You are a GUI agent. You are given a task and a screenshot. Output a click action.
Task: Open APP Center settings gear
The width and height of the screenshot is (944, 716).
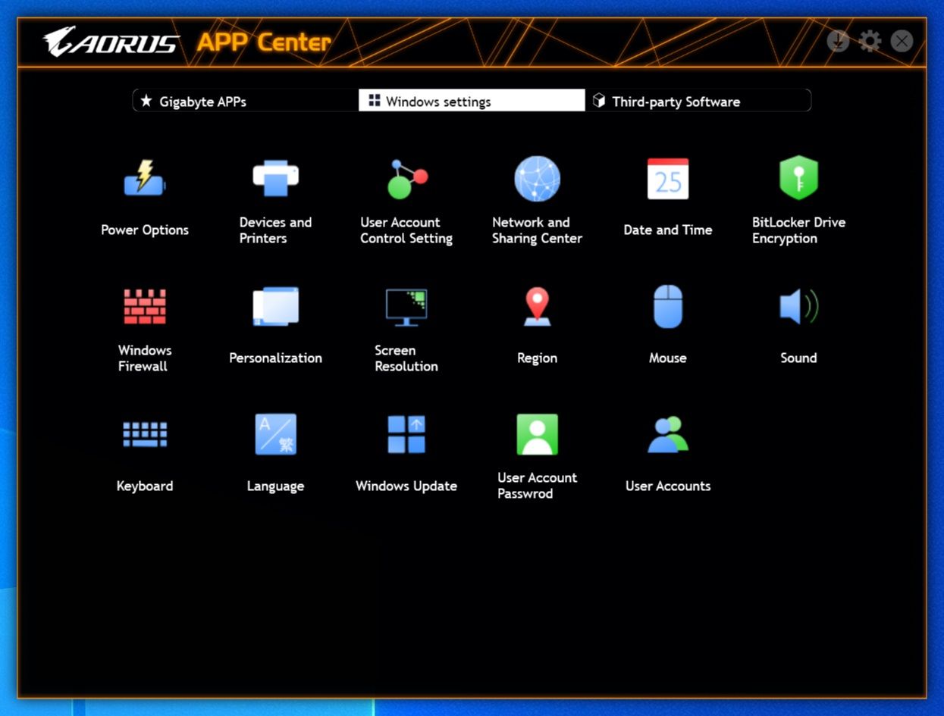pyautogui.click(x=870, y=40)
